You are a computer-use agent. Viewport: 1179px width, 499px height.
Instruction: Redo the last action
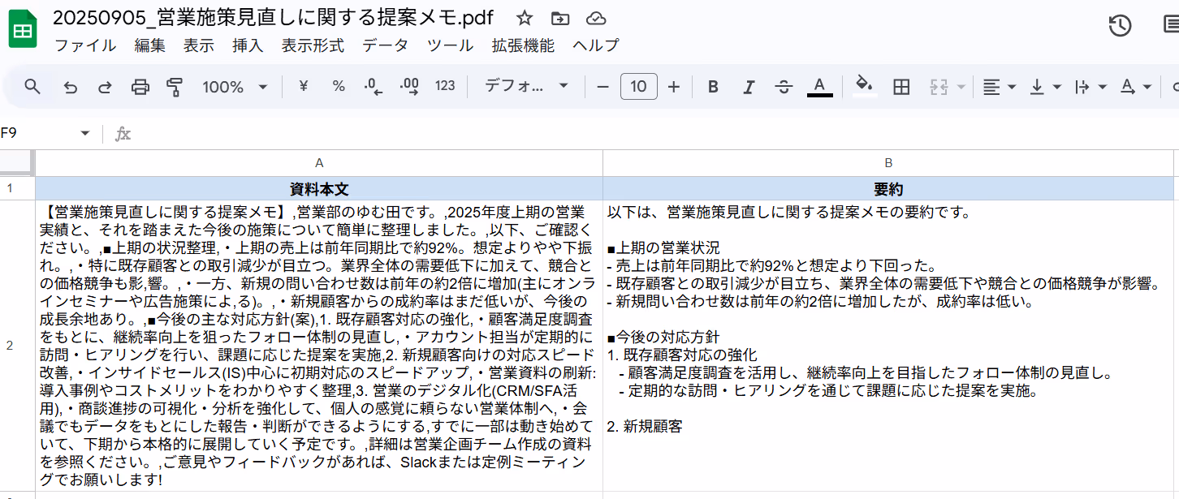point(105,87)
